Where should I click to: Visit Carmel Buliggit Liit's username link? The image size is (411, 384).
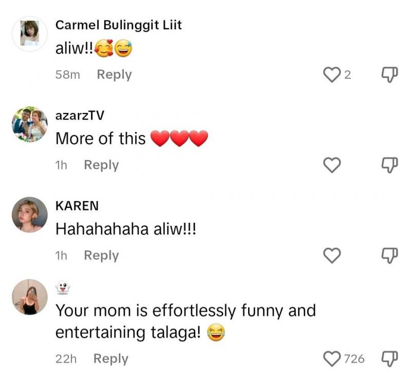click(118, 25)
